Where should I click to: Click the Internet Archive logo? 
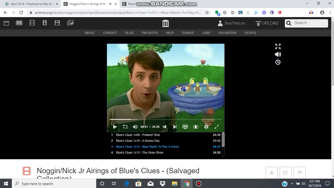[x=165, y=23]
